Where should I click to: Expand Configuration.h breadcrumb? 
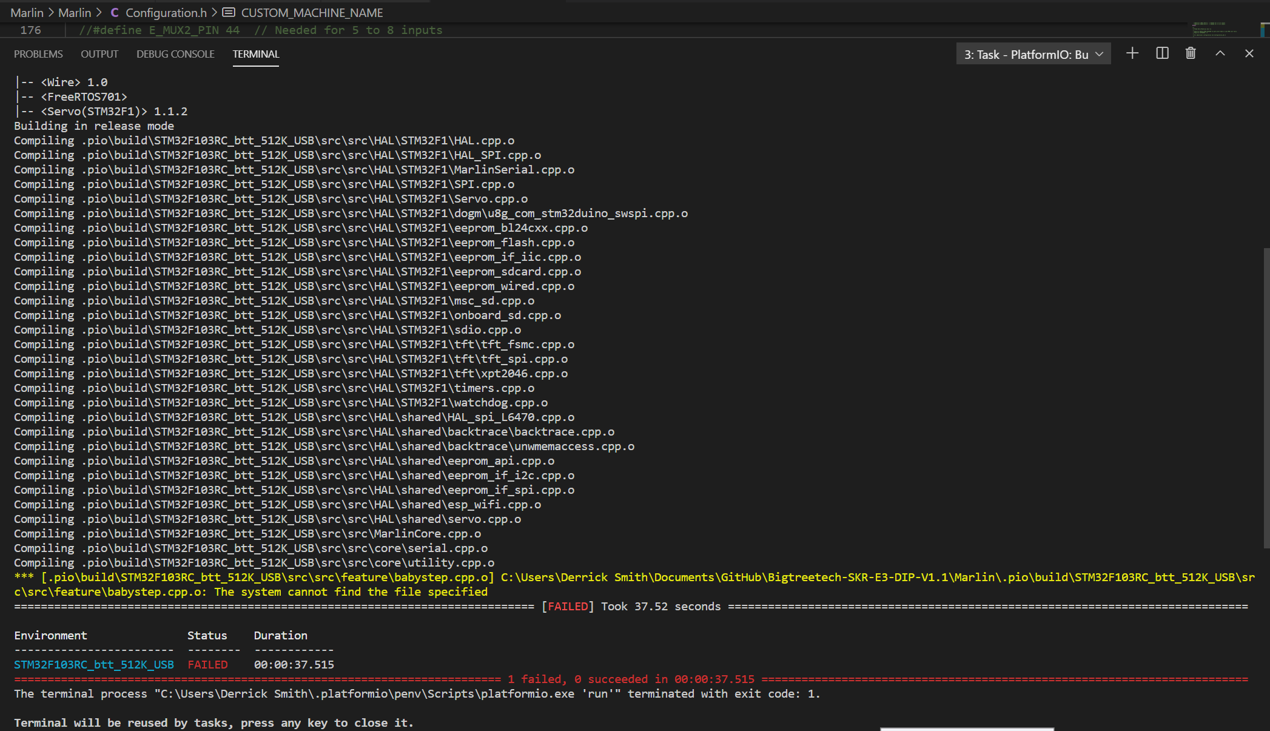click(x=166, y=13)
